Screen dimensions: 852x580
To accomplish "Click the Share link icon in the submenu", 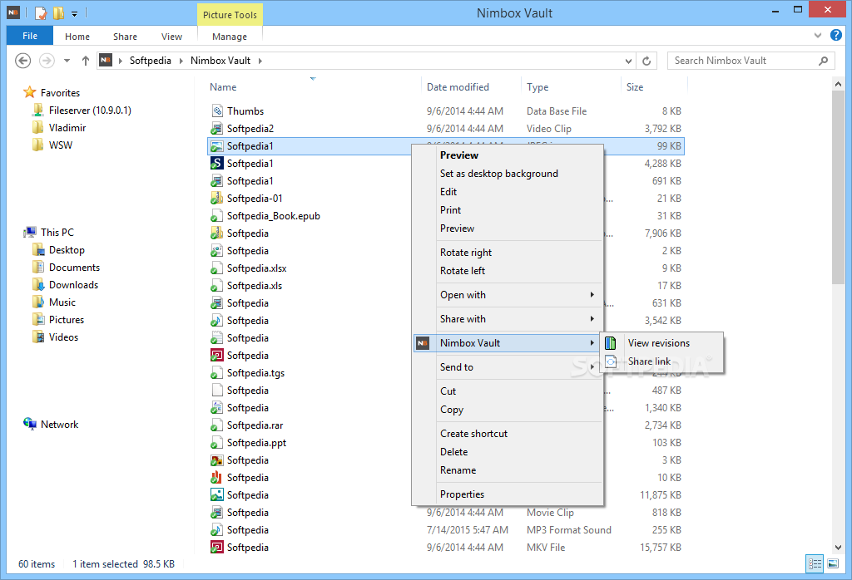I will 611,361.
